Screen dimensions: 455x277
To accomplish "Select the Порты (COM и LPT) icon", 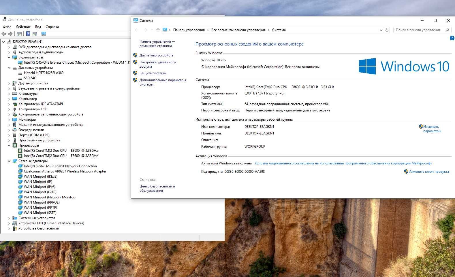I will (x=15, y=135).
